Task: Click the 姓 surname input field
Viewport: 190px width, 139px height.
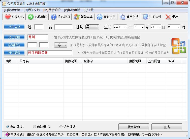Action: tap(39, 27)
